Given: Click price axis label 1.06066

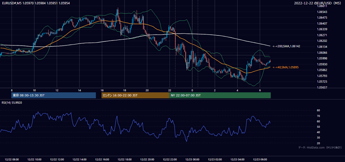Looking at the screenshot, I should [x=322, y=53].
